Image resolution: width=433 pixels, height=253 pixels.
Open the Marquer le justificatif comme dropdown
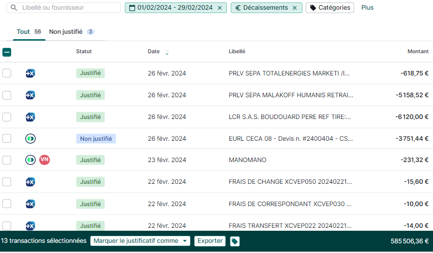[140, 241]
